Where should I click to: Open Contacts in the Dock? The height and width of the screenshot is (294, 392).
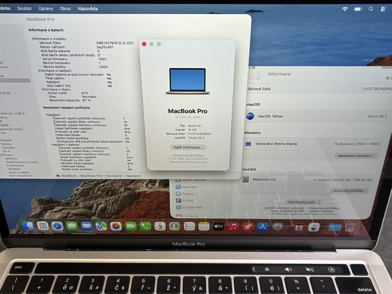pyautogui.click(x=175, y=227)
